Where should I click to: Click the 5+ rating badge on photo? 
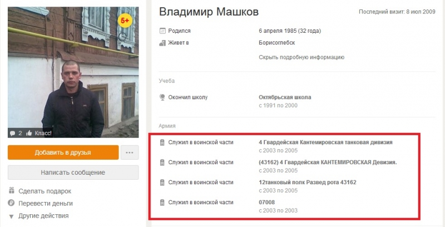[x=125, y=21]
